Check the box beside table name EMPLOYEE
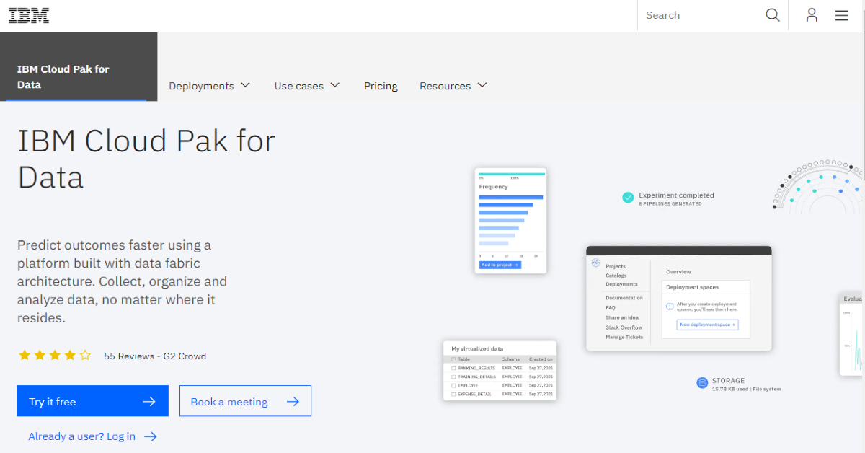 [x=453, y=385]
